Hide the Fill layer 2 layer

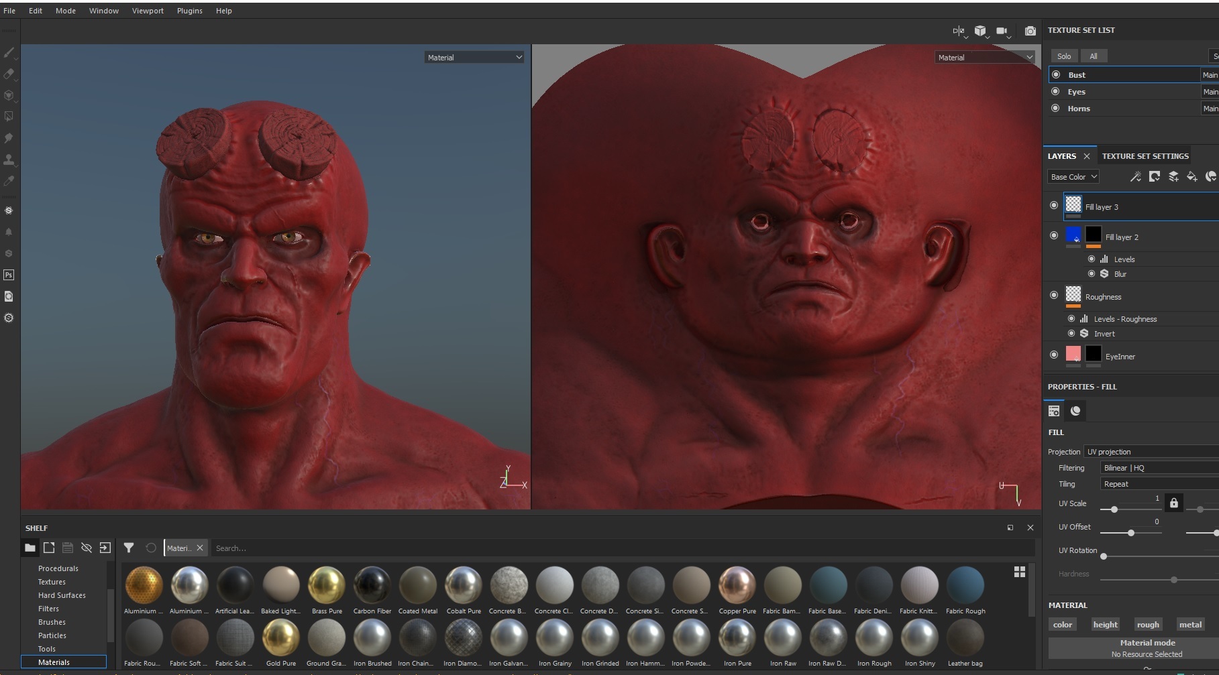coord(1054,235)
